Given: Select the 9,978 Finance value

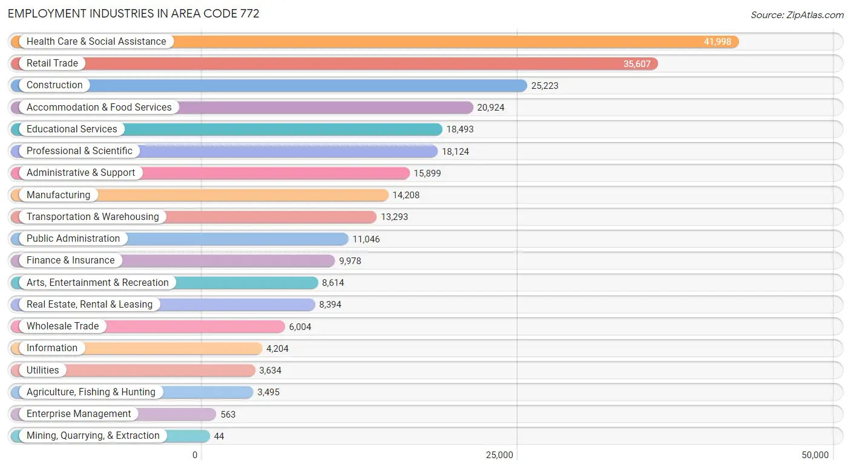Looking at the screenshot, I should pos(350,260).
